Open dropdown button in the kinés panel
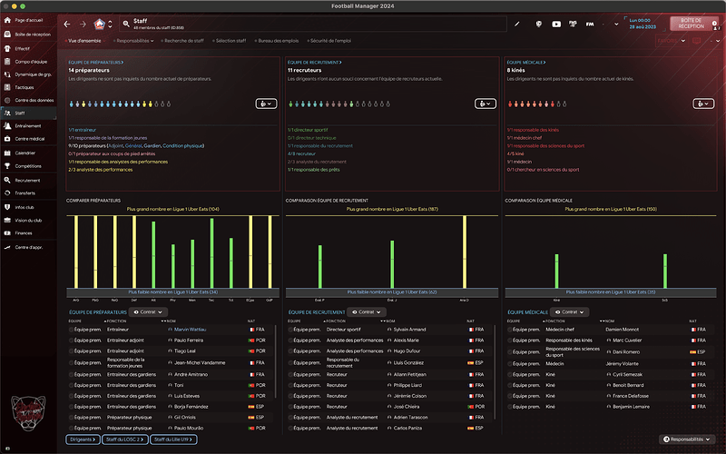The height and width of the screenshot is (454, 726). tap(703, 104)
